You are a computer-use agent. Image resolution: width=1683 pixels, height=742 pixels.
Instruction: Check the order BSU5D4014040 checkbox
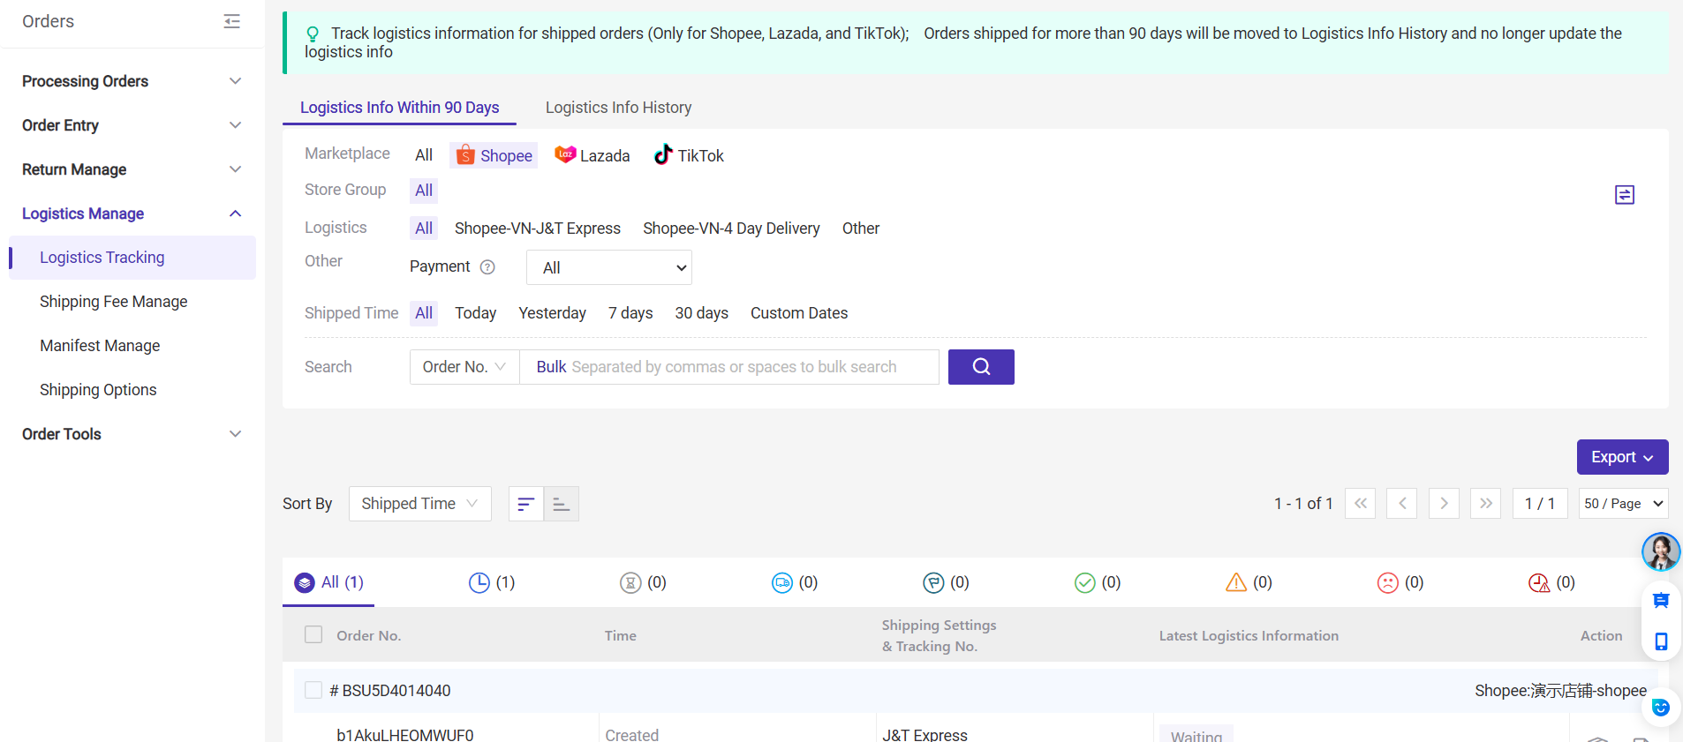pos(313,690)
